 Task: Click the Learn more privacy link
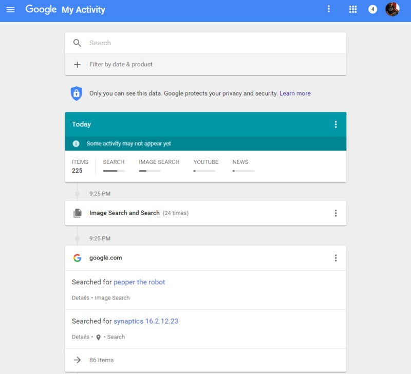click(x=294, y=93)
